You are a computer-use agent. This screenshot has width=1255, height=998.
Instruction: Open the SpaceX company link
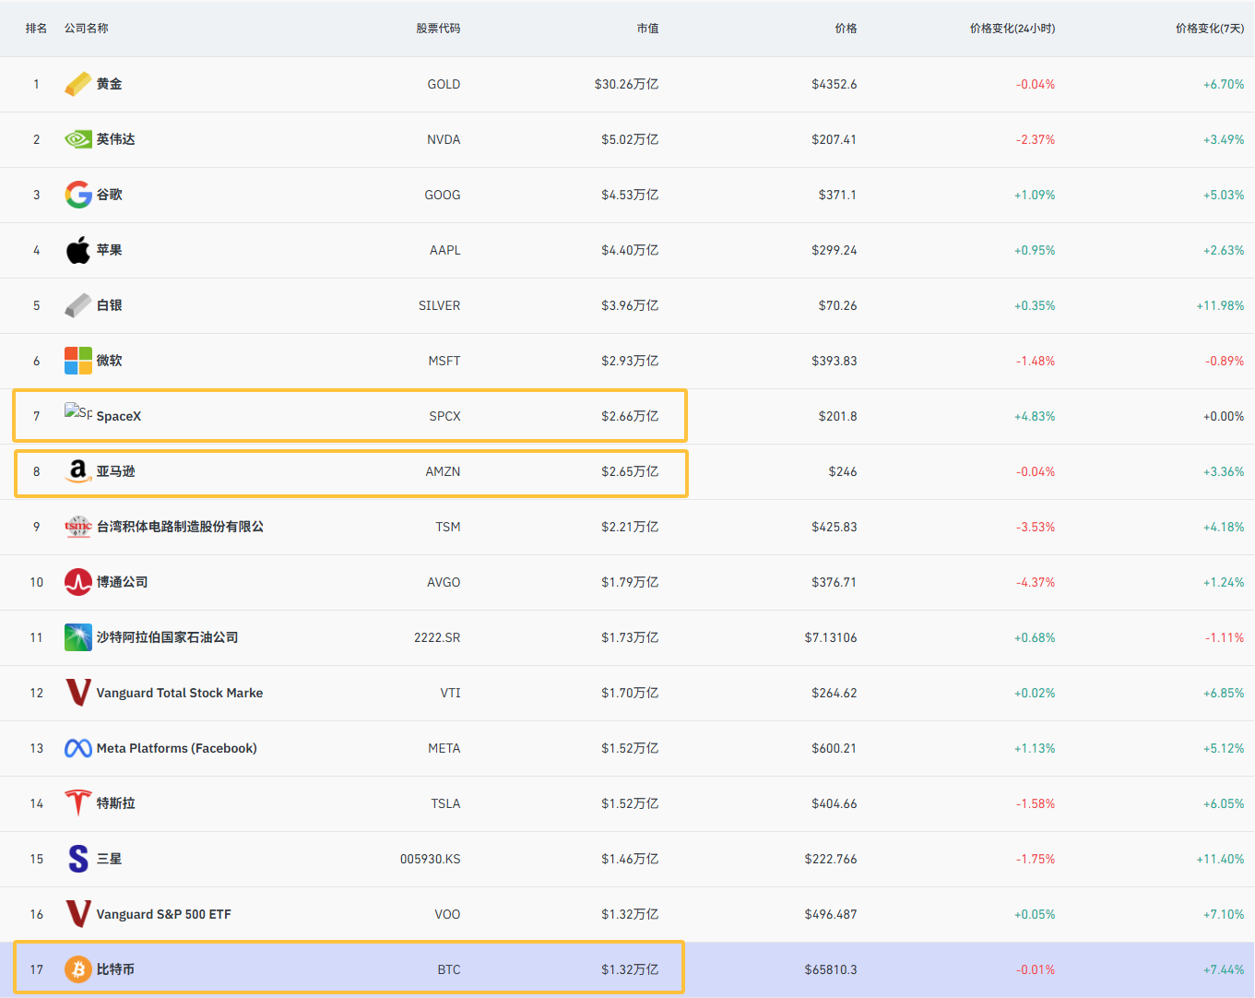(119, 416)
